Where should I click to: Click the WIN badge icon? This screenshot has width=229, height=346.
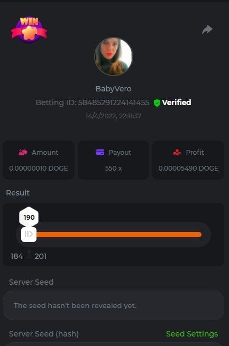[x=29, y=30]
